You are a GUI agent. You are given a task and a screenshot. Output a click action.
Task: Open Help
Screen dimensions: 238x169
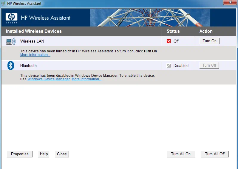point(44,154)
